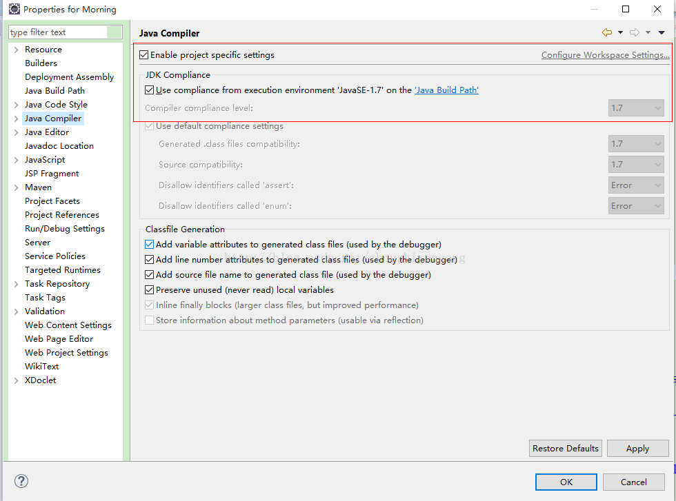
Task: Close the Properties for Morning dialog
Action: [x=657, y=9]
